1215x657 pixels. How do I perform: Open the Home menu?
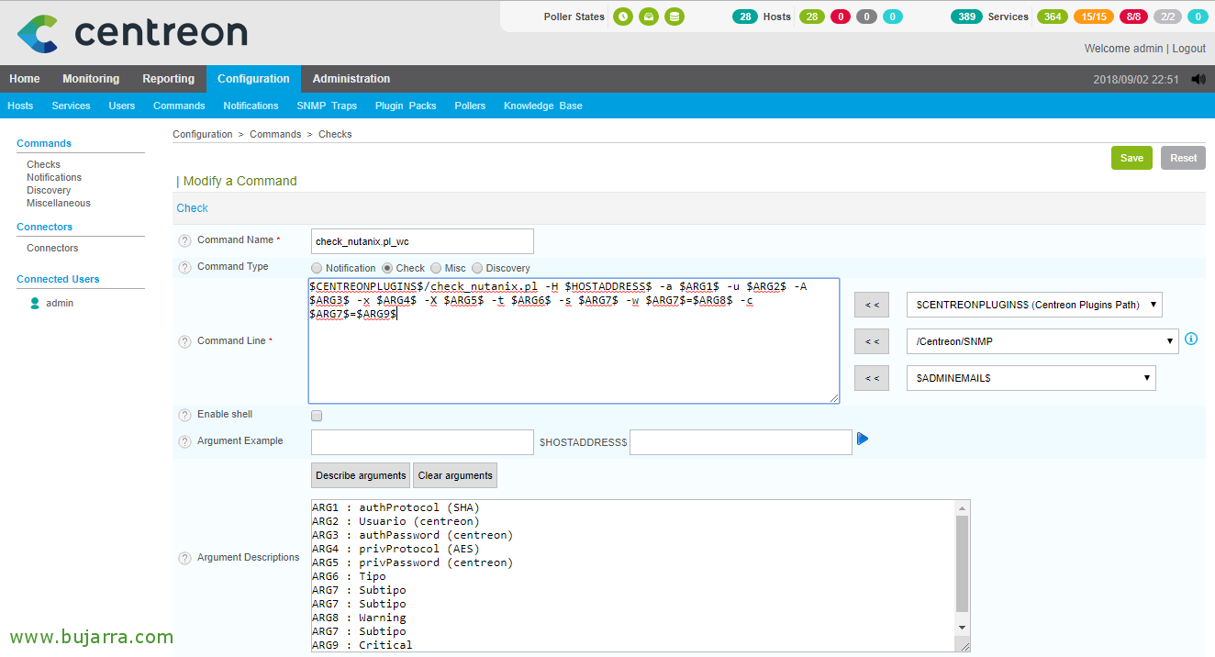(25, 79)
